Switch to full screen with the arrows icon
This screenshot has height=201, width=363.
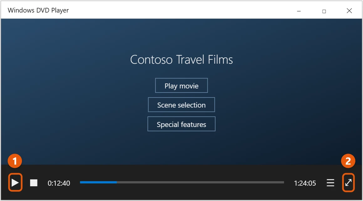click(x=348, y=183)
